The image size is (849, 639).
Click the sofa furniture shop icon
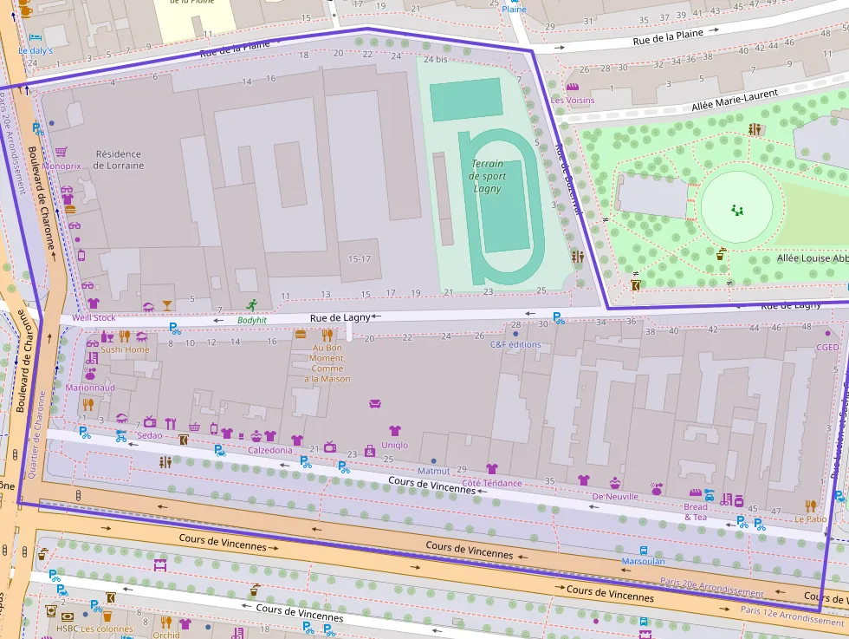[375, 403]
